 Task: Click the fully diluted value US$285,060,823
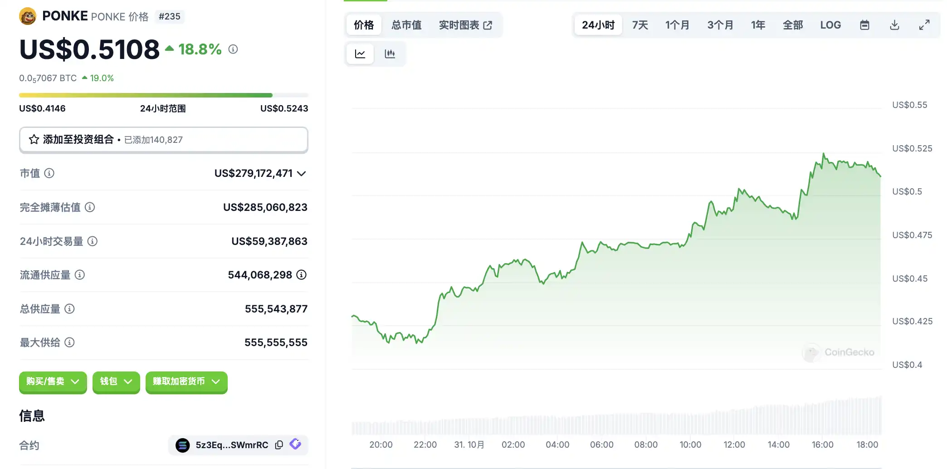pyautogui.click(x=265, y=207)
